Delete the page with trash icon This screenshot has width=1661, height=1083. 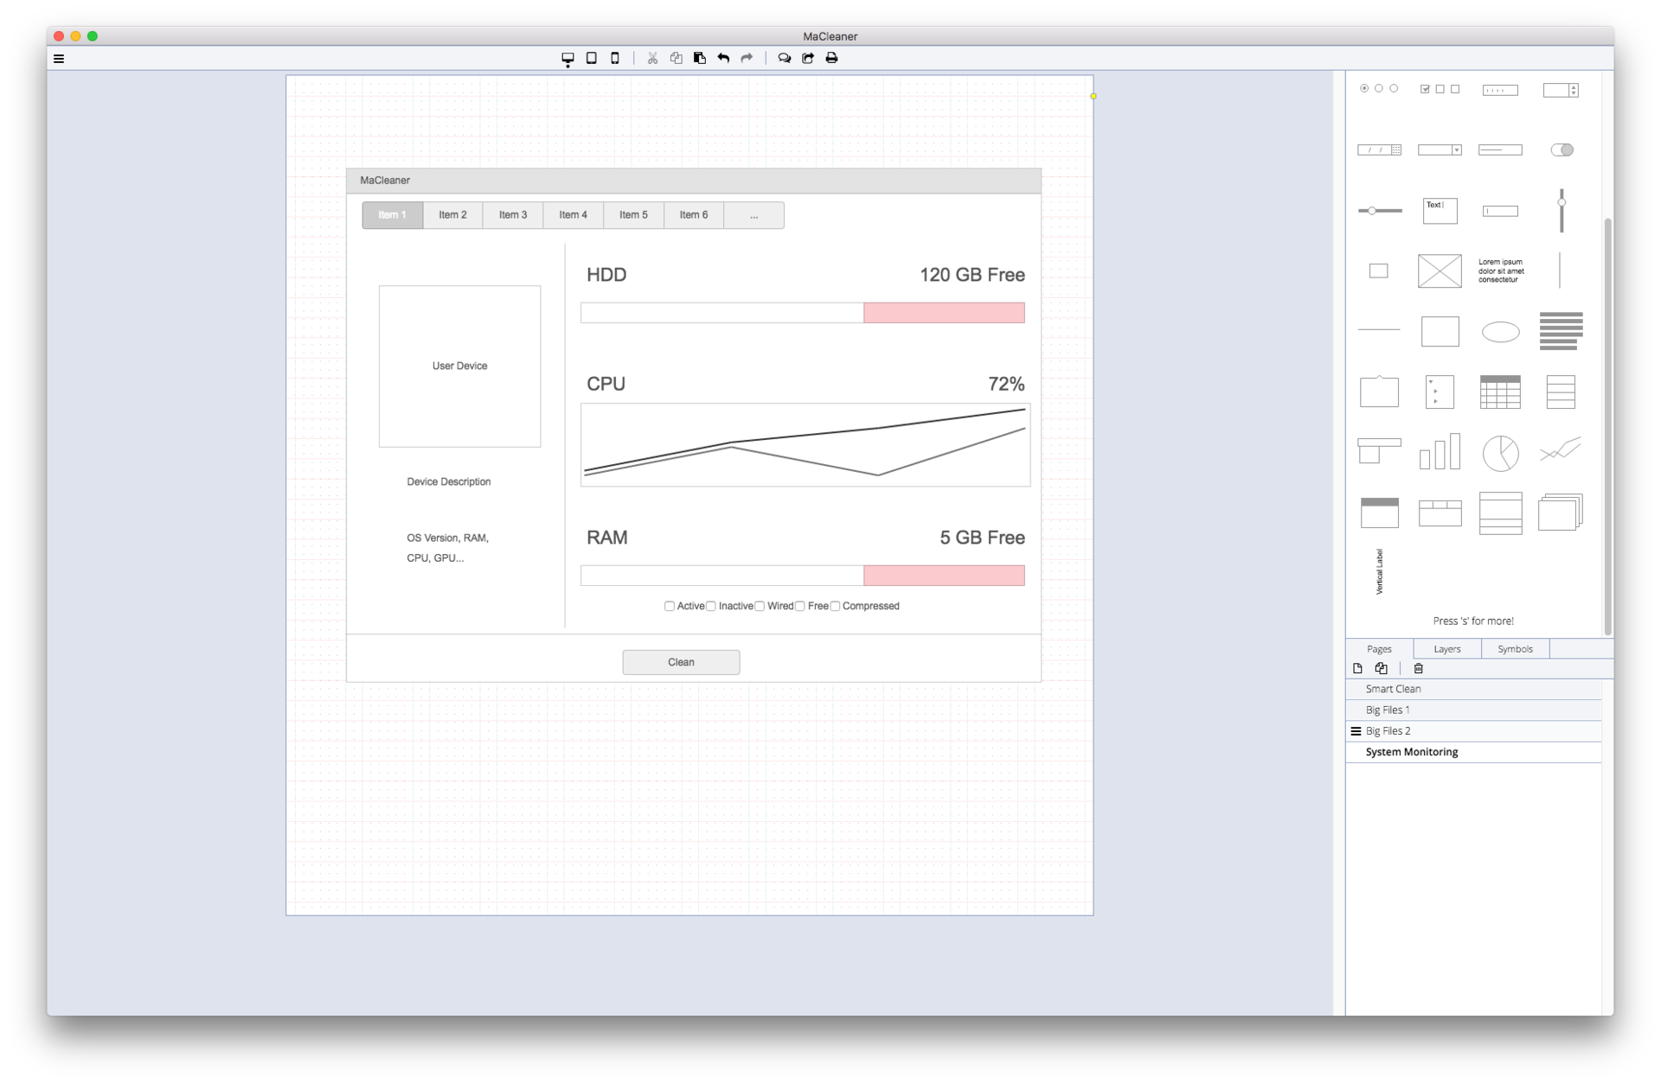pos(1418,668)
